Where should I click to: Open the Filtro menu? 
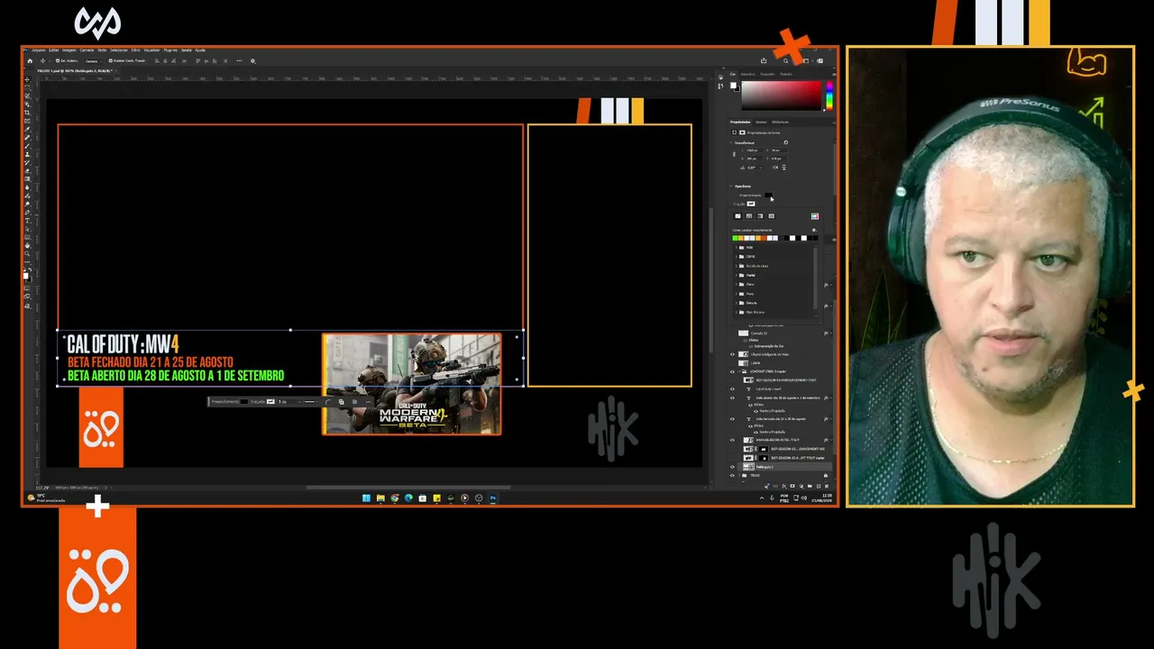click(135, 50)
